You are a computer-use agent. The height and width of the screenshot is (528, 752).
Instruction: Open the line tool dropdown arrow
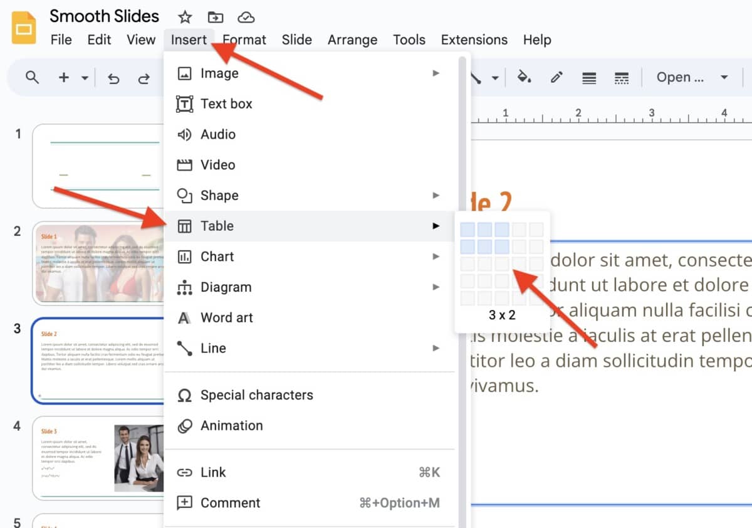[x=494, y=77]
